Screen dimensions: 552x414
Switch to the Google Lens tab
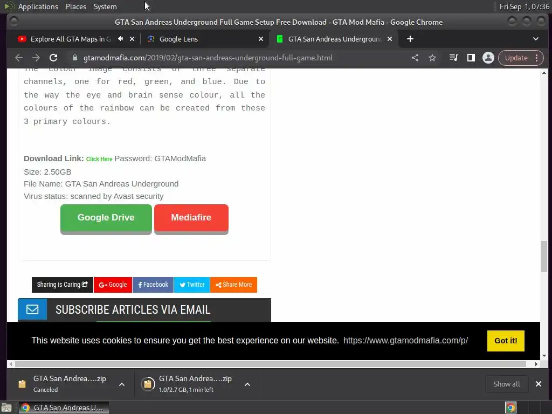(x=178, y=39)
